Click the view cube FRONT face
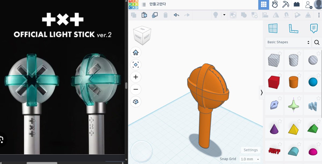The width and height of the screenshot is (322, 164). (138, 38)
